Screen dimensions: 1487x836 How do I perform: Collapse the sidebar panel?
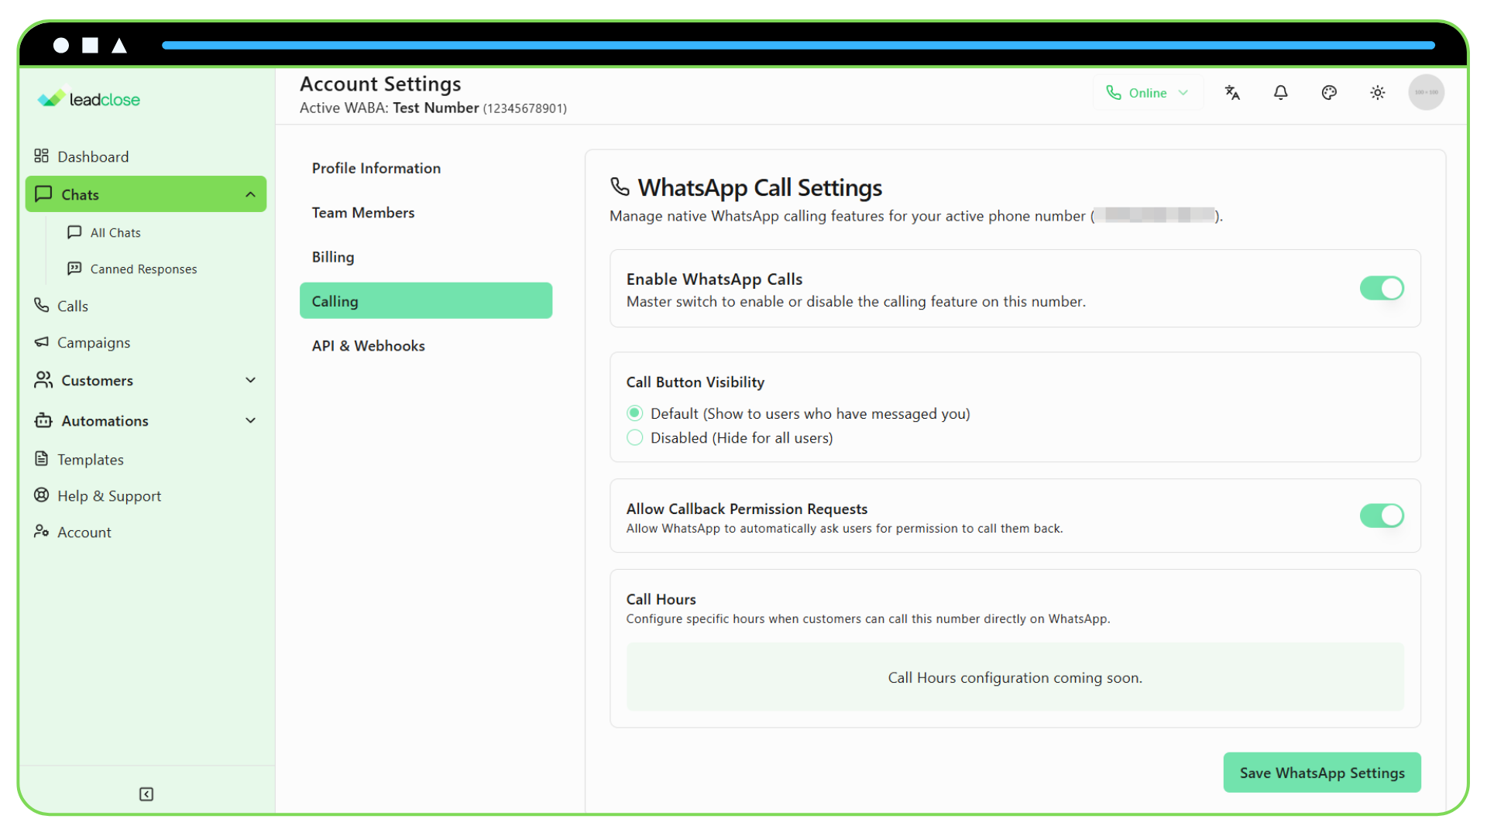[146, 794]
